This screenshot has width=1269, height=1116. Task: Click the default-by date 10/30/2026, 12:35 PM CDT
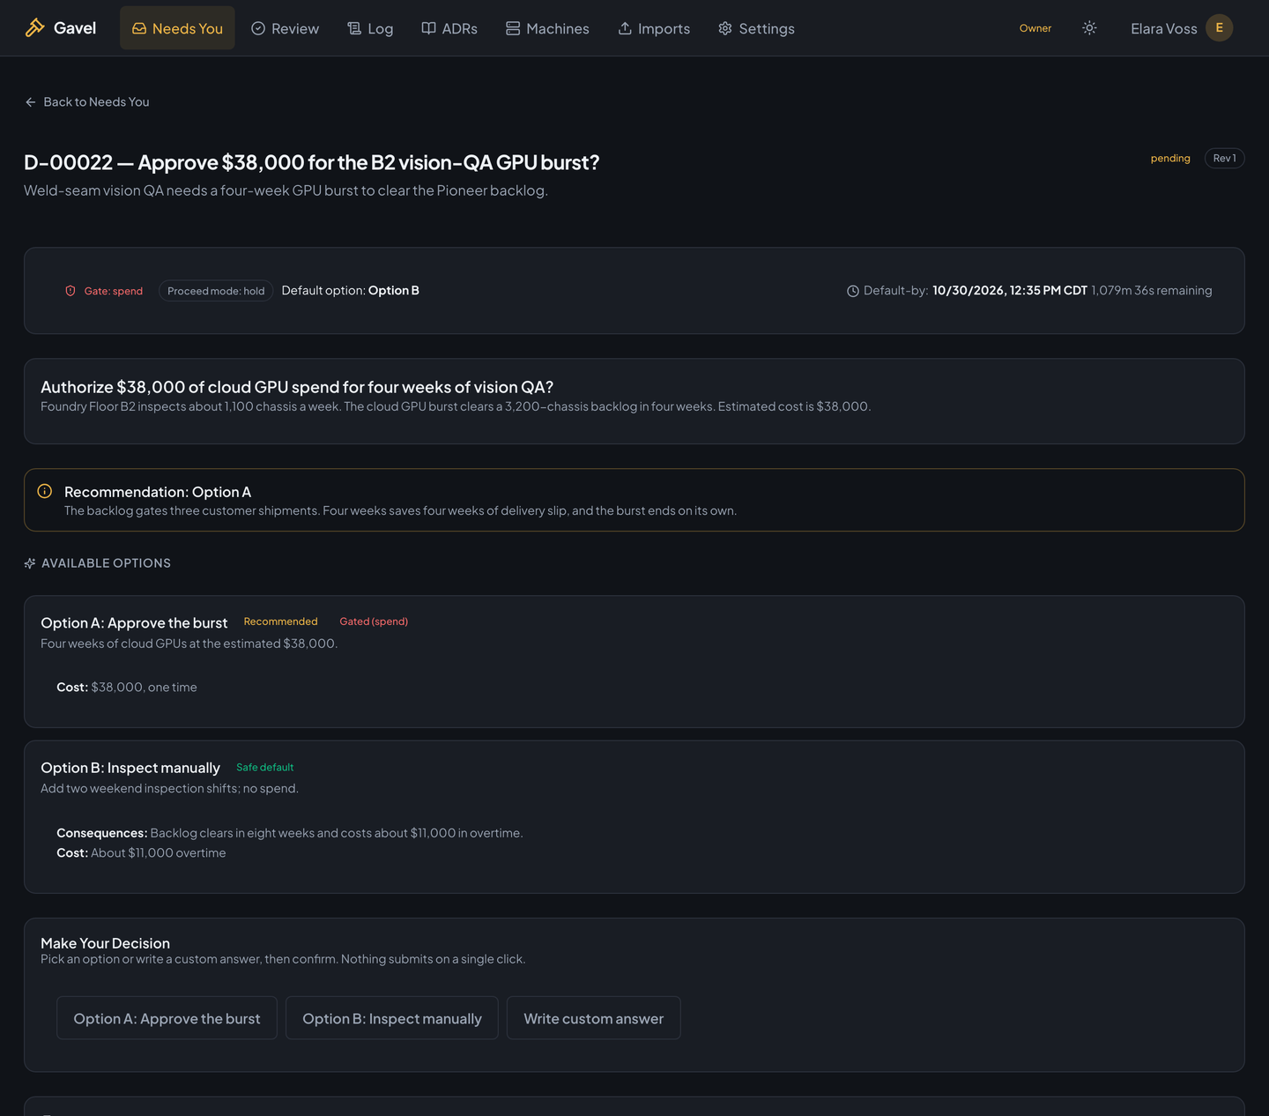point(1010,290)
